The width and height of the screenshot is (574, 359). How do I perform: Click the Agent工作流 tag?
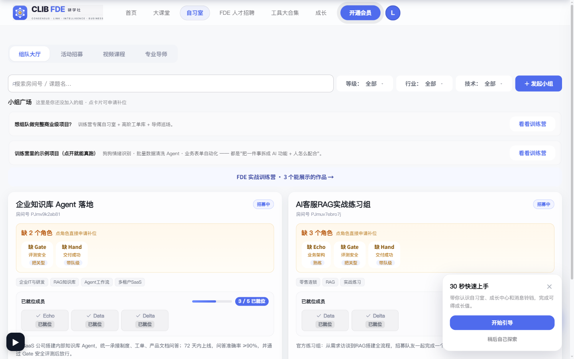pos(97,282)
